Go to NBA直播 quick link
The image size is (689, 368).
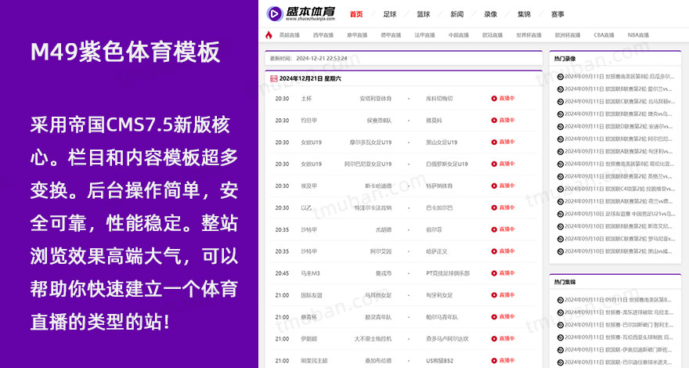point(638,35)
